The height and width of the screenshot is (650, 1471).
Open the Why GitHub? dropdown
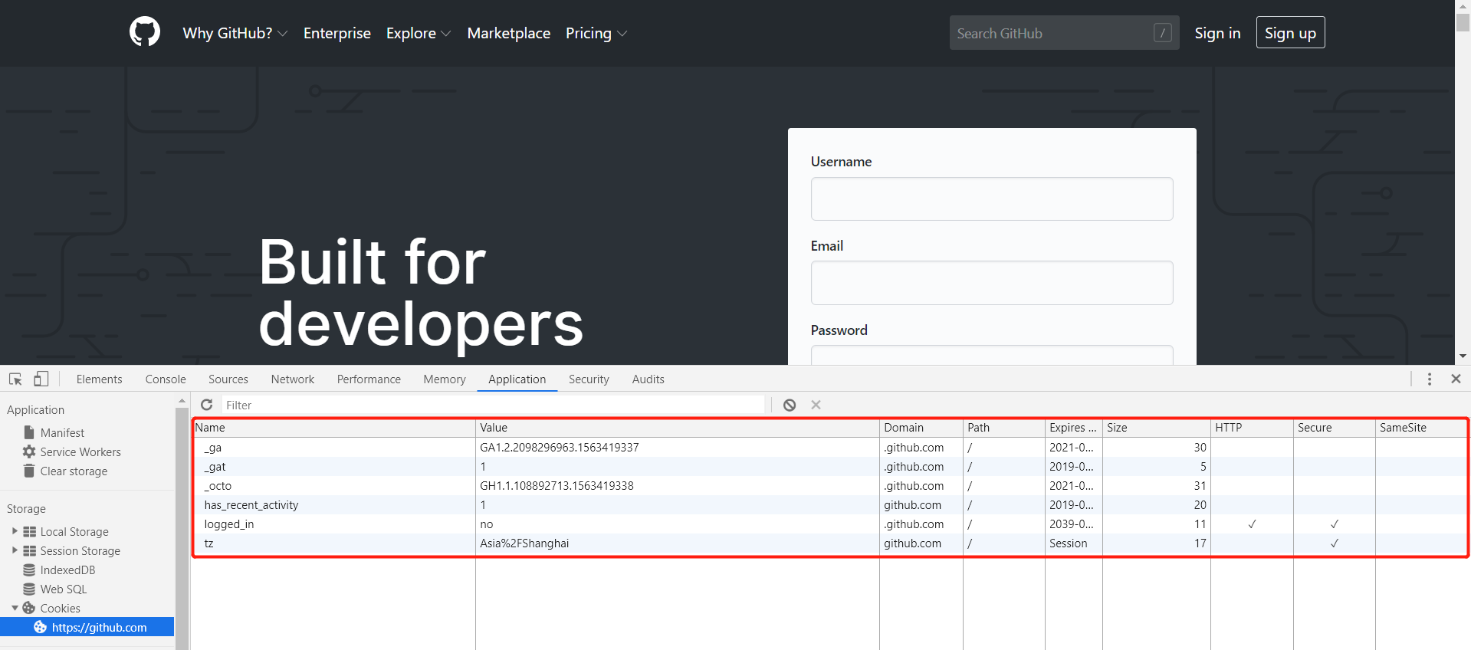[235, 33]
